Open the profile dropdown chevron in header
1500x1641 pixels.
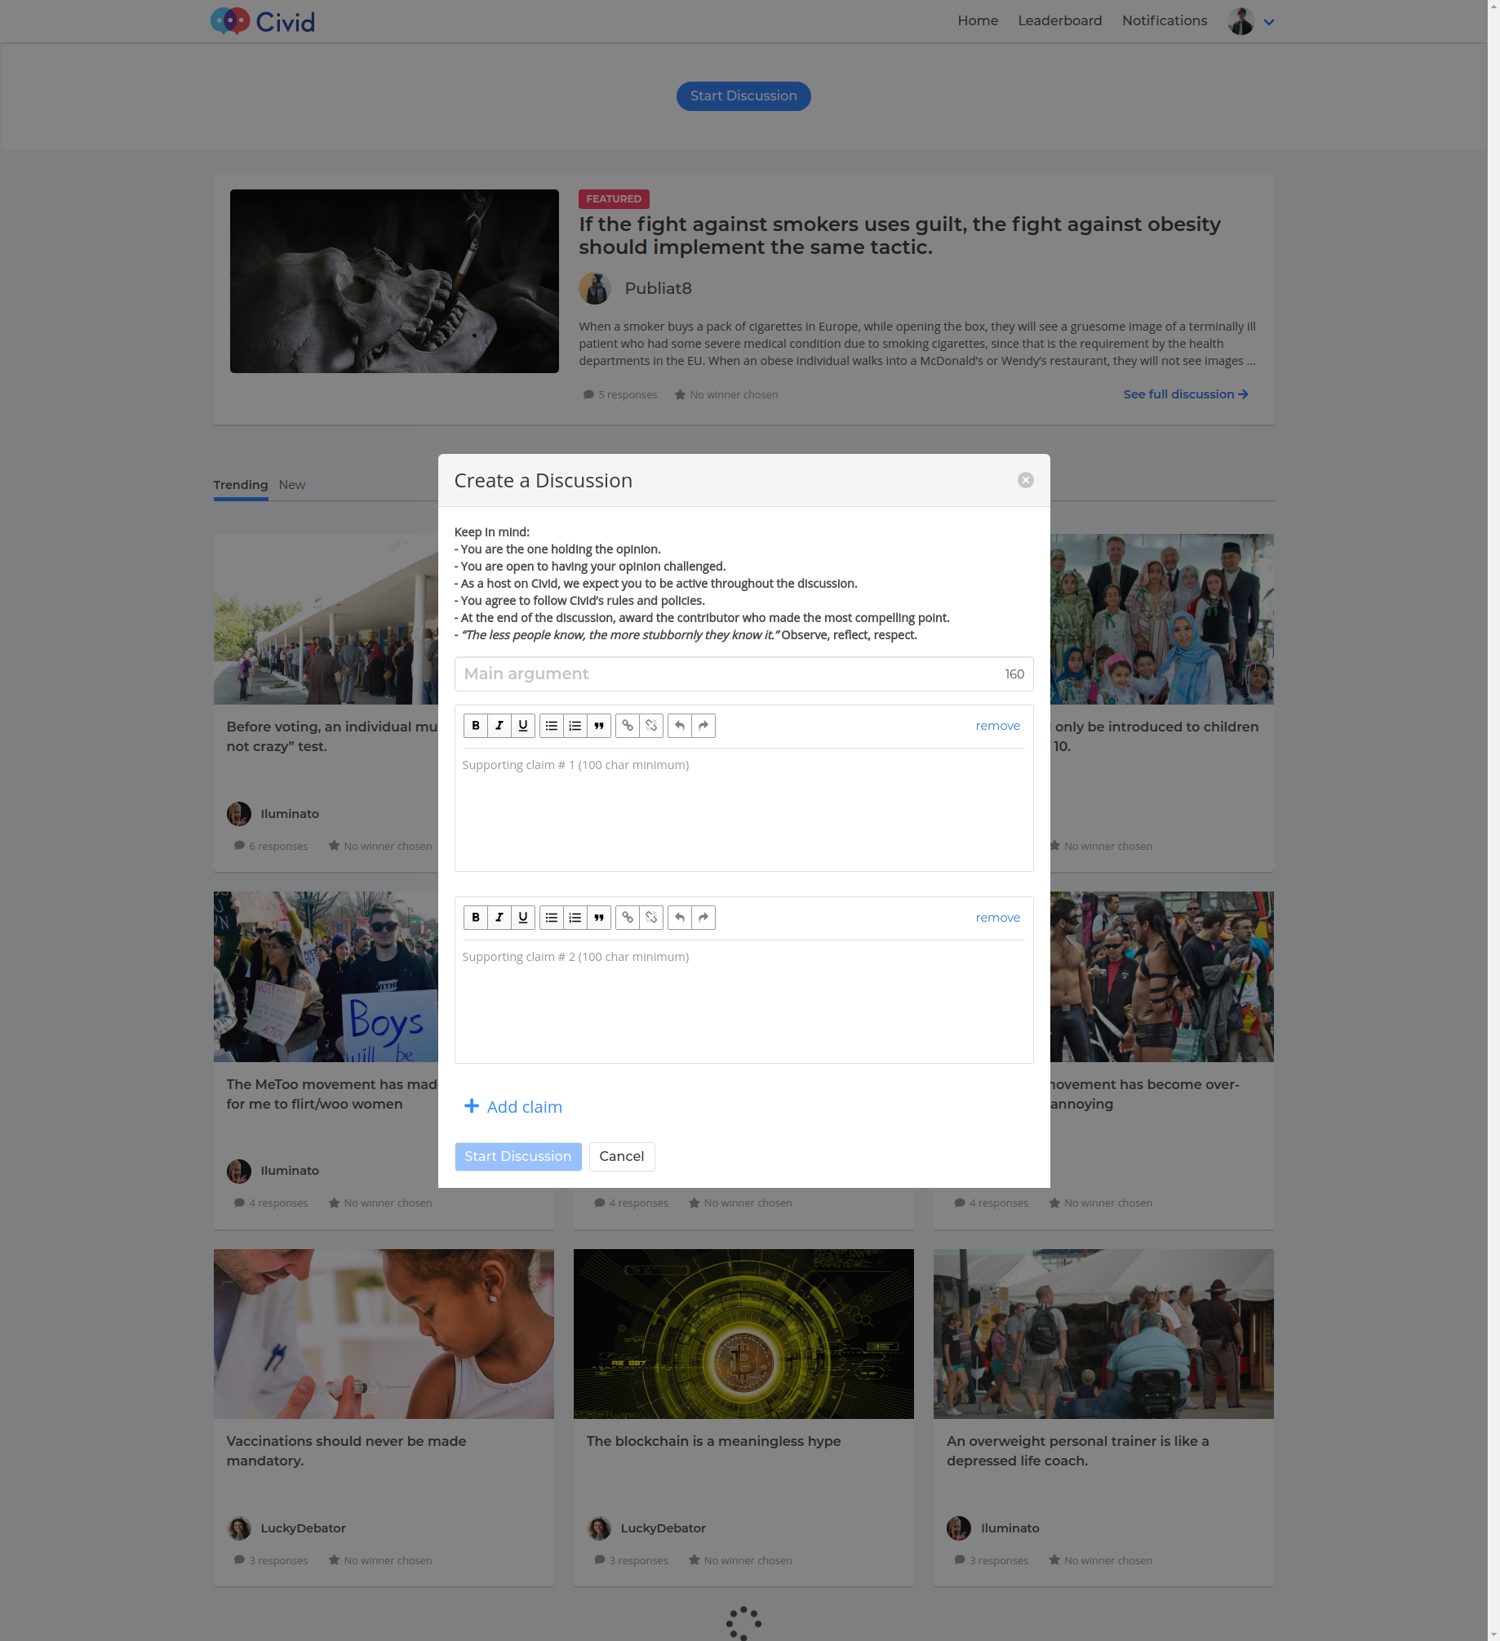click(1269, 22)
